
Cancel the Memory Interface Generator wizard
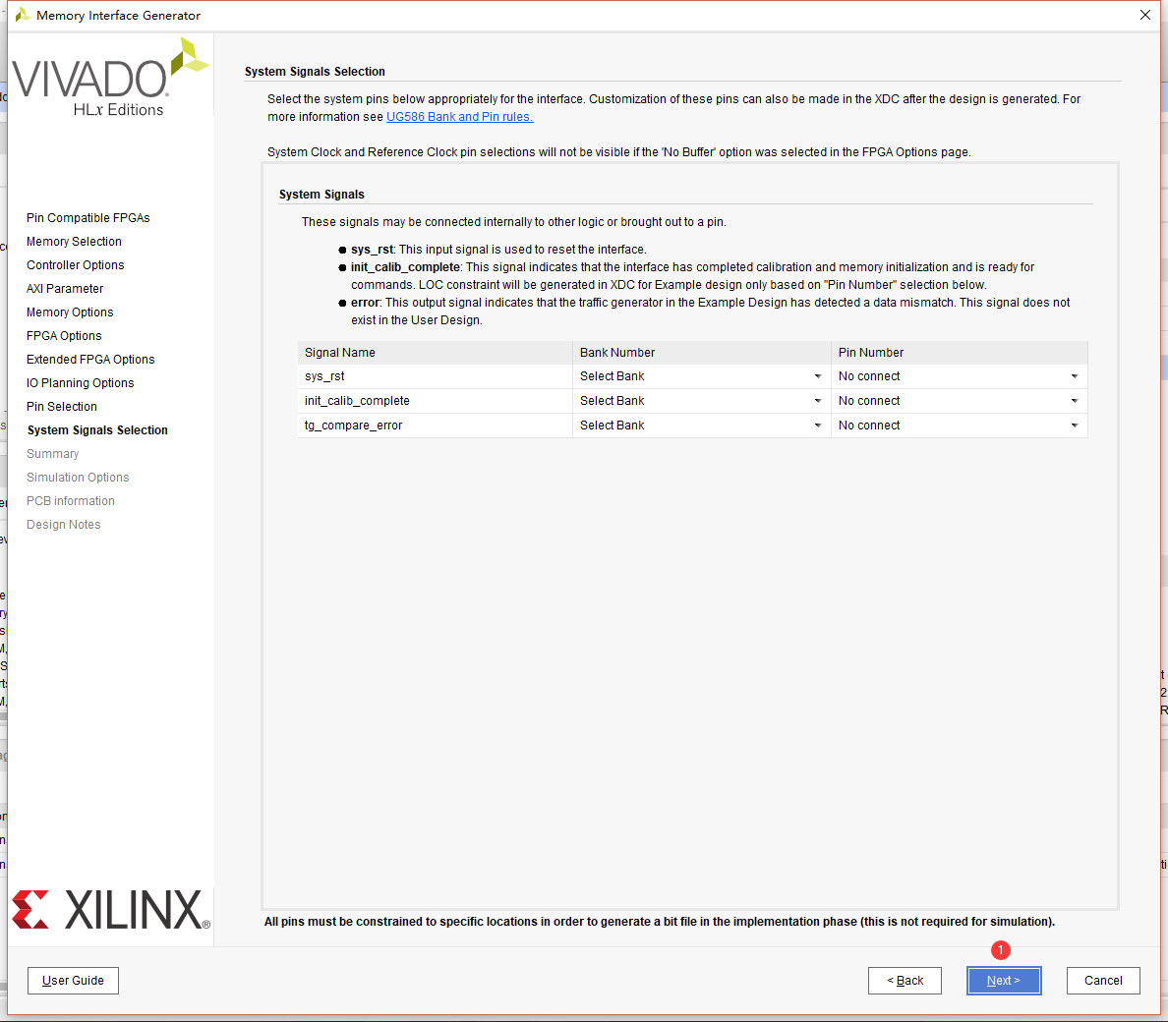point(1103,980)
